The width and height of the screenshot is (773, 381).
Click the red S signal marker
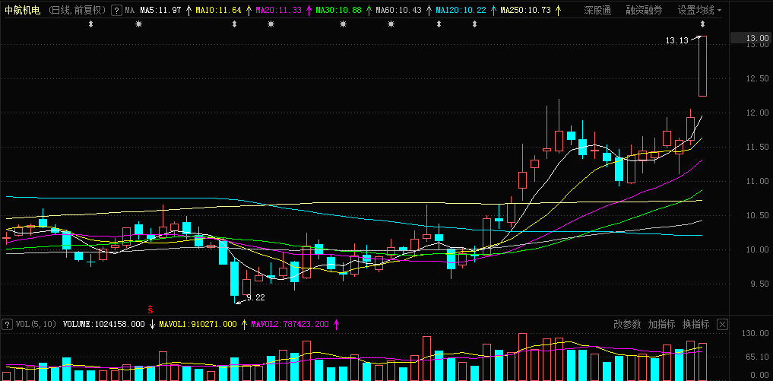(x=150, y=310)
